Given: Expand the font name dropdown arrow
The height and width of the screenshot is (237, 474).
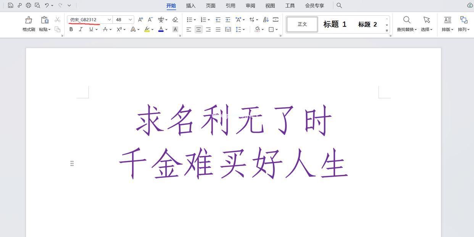Looking at the screenshot, I should point(109,19).
